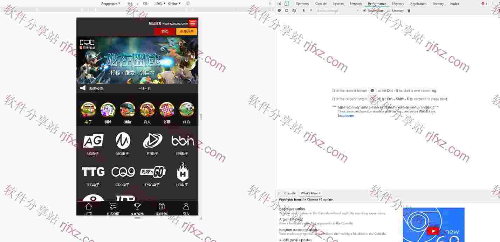Open the recordings selector dropdown
This screenshot has width=500, height=242.
point(338,10)
